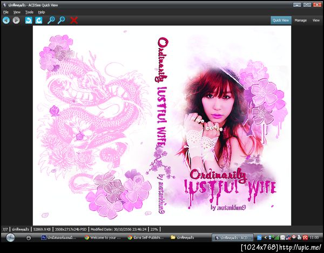The image size is (324, 253).
Task: Click the ACDSee title bar app icon
Action: pyautogui.click(x=4, y=5)
